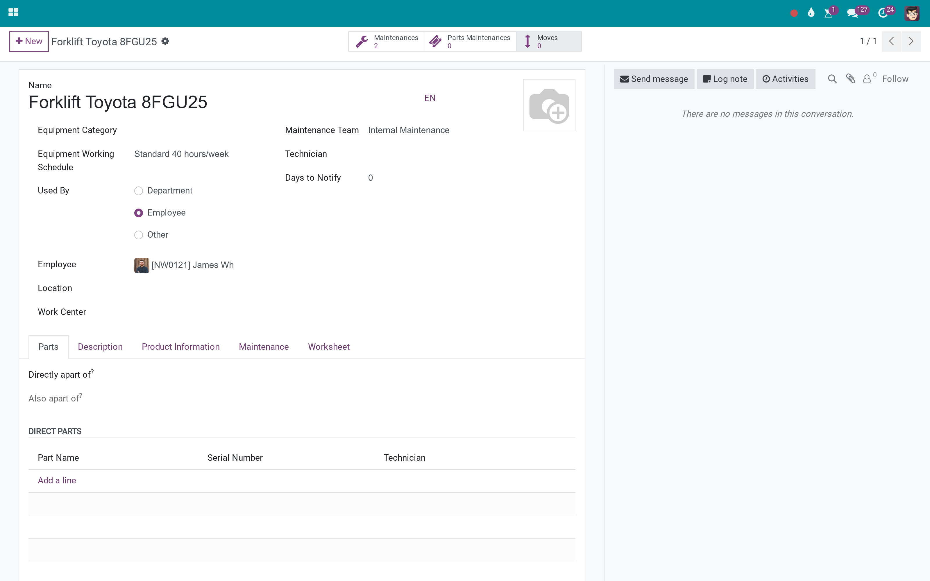This screenshot has width=930, height=581.
Task: Open Location dropdown field
Action: pyautogui.click(x=200, y=288)
